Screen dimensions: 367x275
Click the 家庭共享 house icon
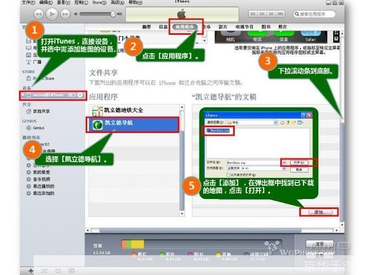tap(29, 112)
